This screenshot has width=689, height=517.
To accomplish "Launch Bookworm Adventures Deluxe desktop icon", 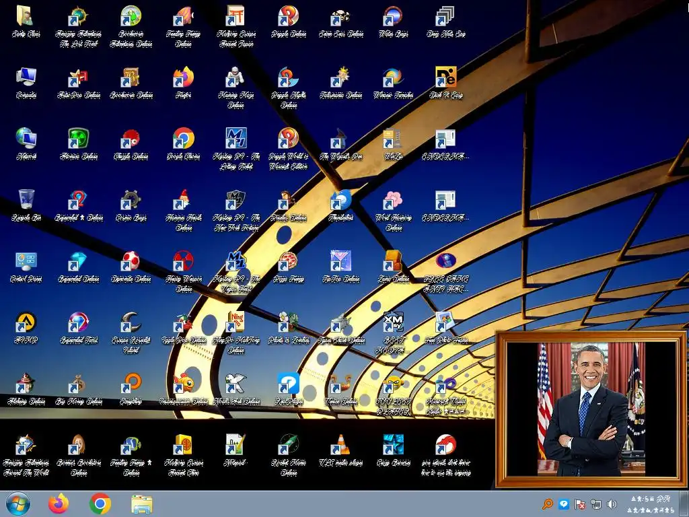I will click(131, 26).
